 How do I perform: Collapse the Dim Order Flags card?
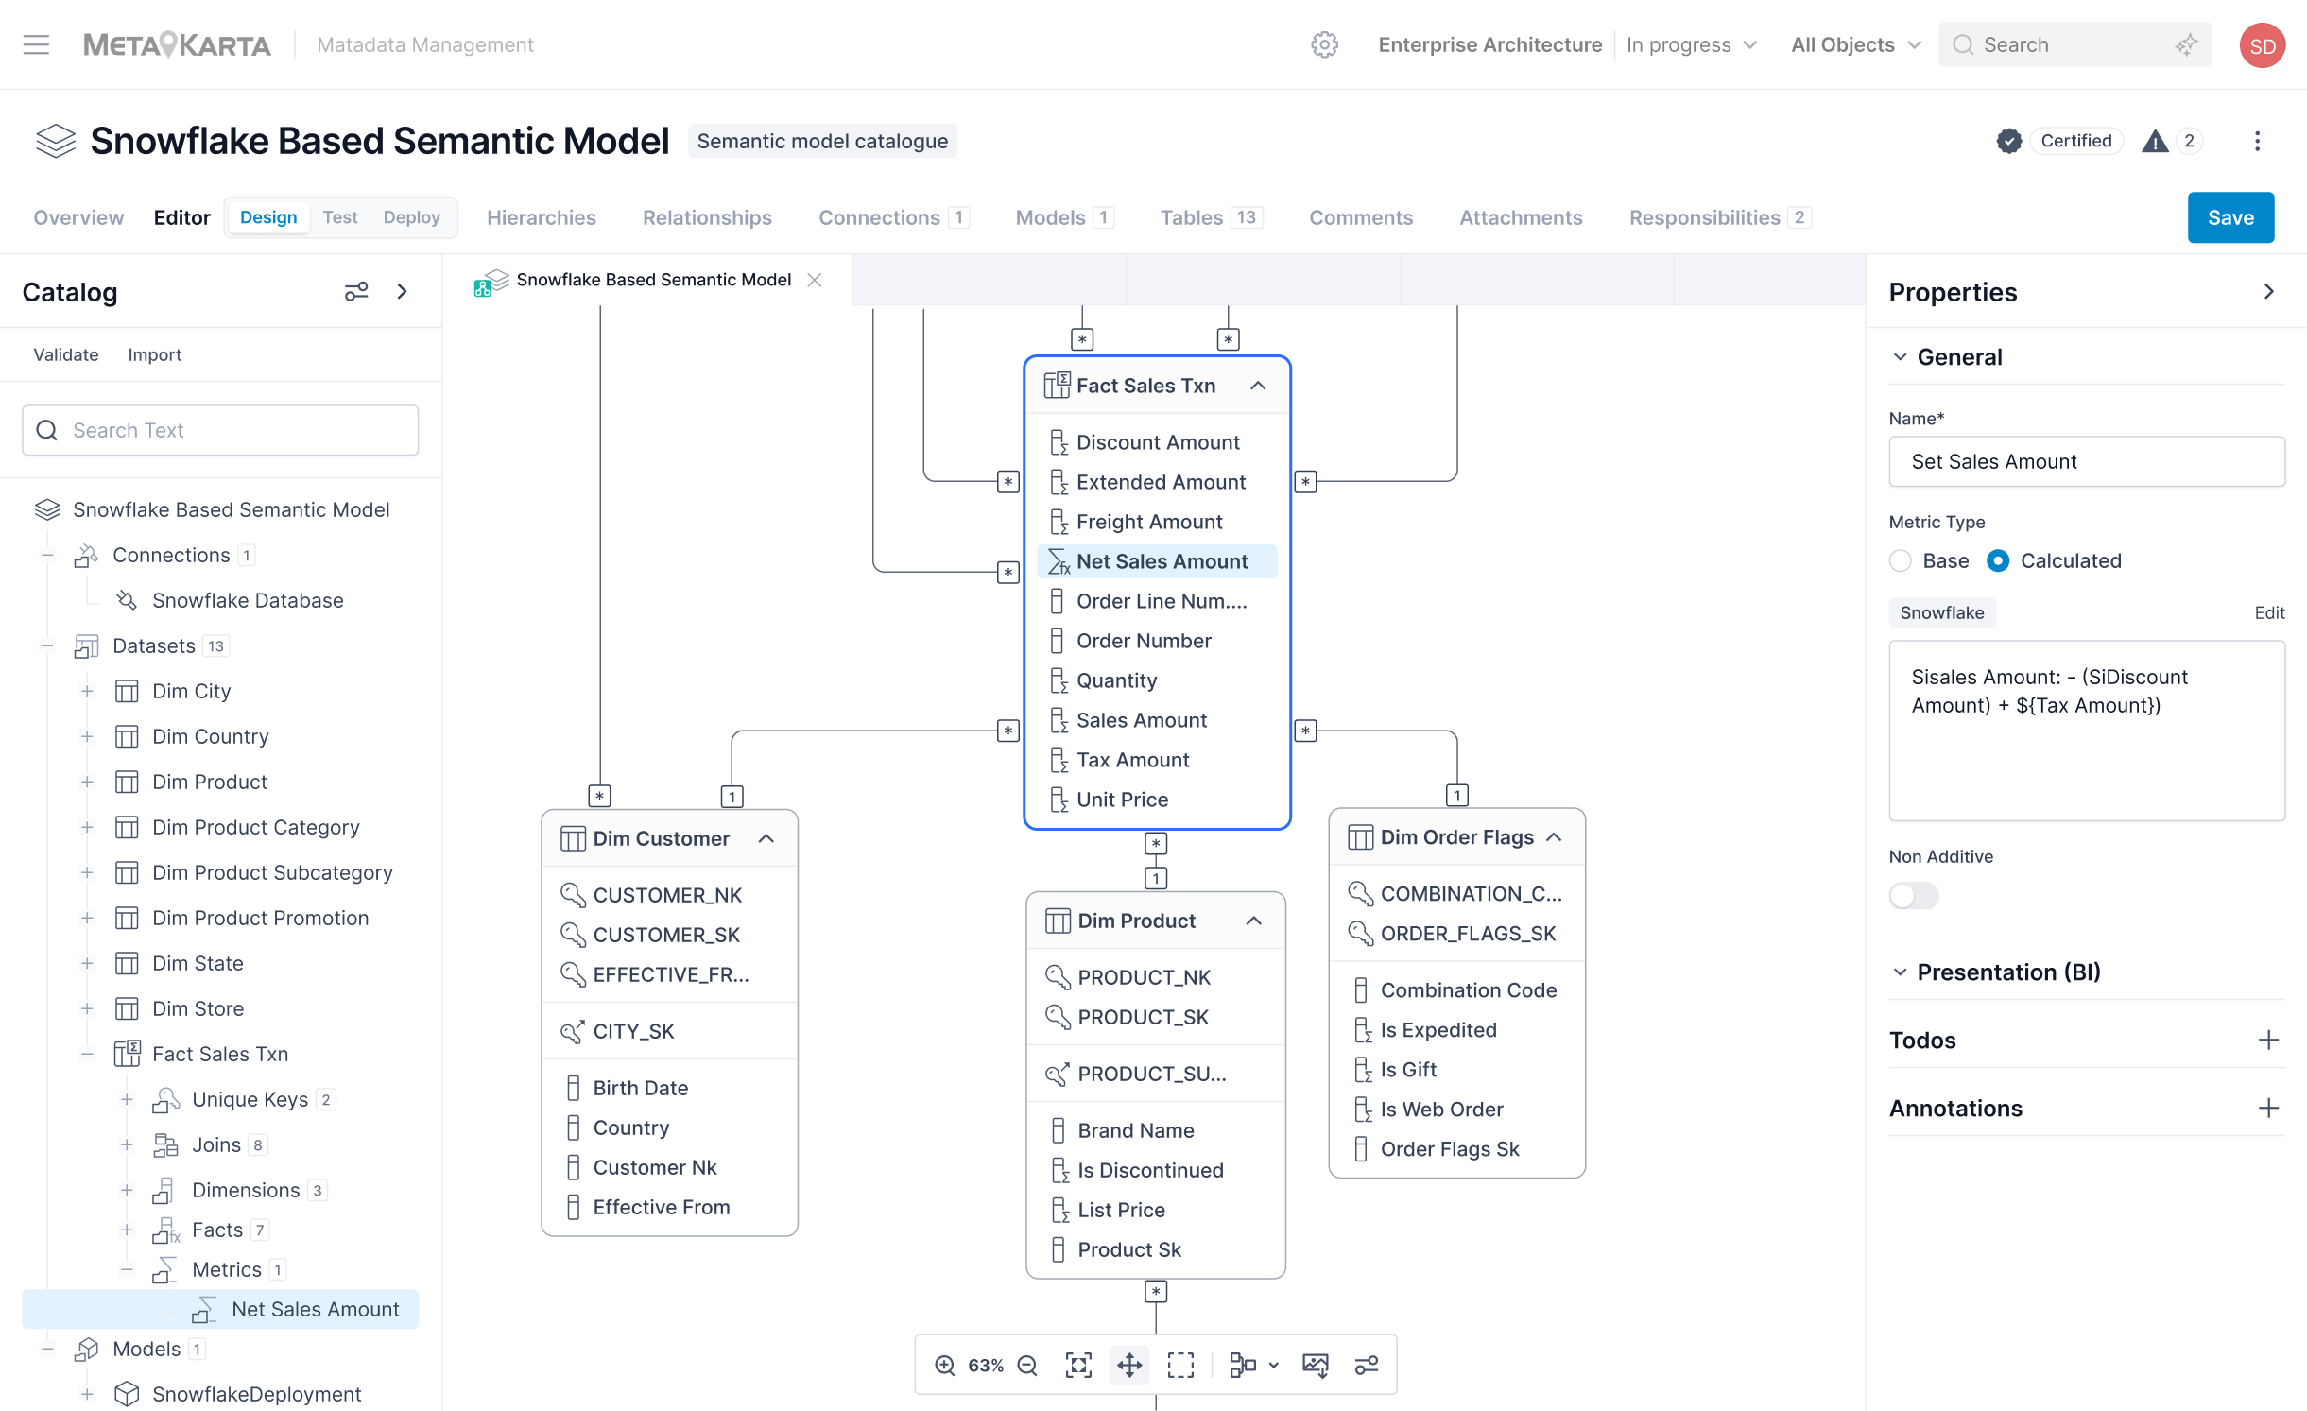pyautogui.click(x=1554, y=837)
